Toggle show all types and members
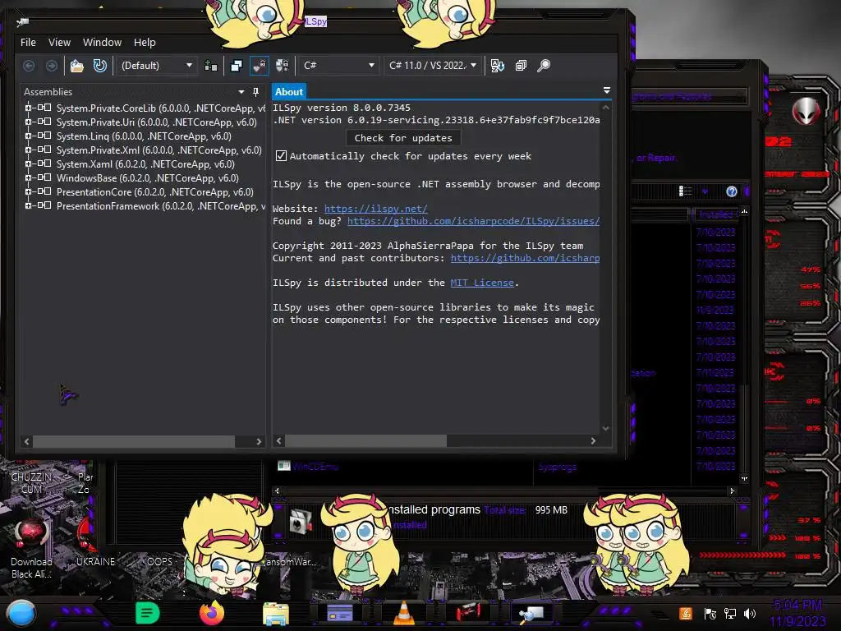Image resolution: width=841 pixels, height=631 pixels. (283, 66)
